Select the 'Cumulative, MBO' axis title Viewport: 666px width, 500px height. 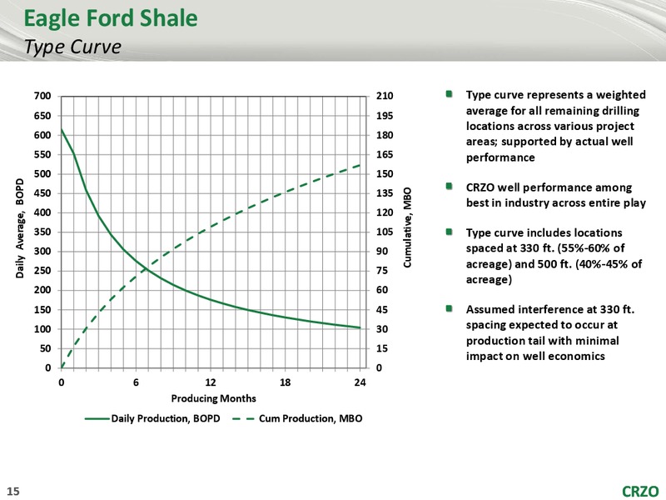[407, 227]
